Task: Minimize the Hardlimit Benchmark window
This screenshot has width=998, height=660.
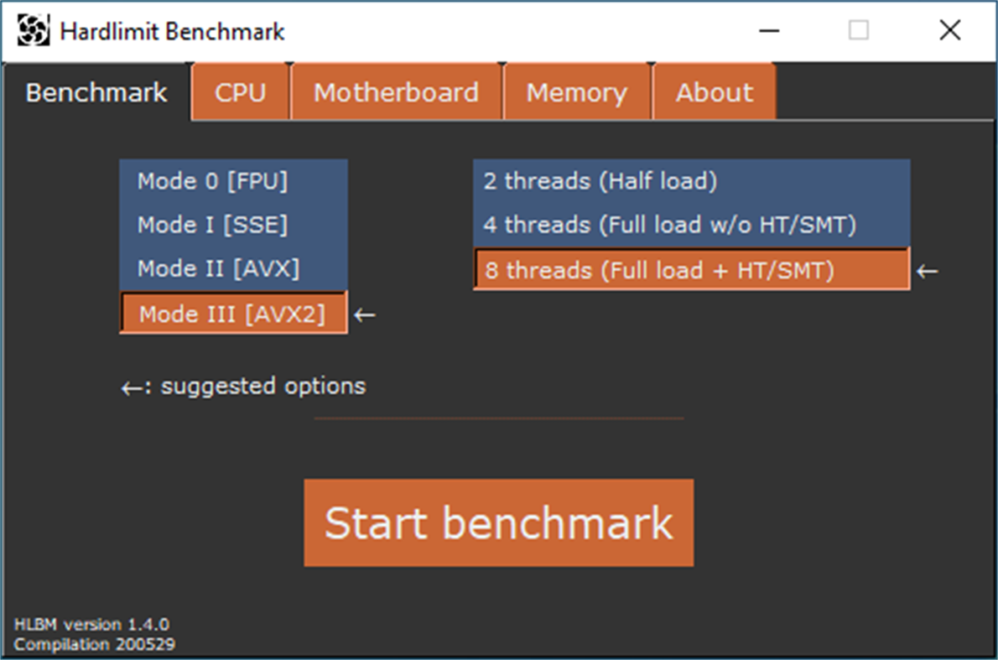Action: click(770, 31)
